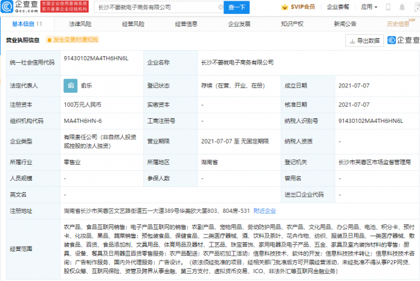Switch to the 法律风险 tab
The image size is (420, 281).
[80, 23]
